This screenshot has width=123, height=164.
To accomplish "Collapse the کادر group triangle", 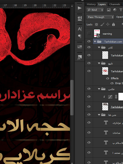I will pyautogui.click(x=99, y=47).
